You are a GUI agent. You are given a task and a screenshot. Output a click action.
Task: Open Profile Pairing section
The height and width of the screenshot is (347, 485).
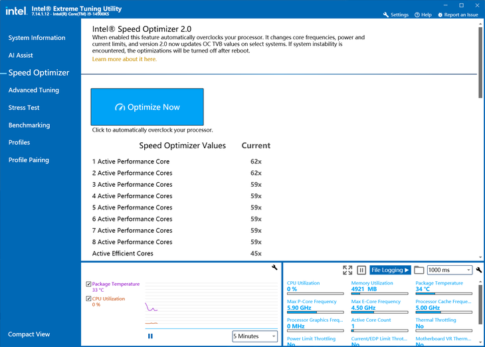point(29,160)
